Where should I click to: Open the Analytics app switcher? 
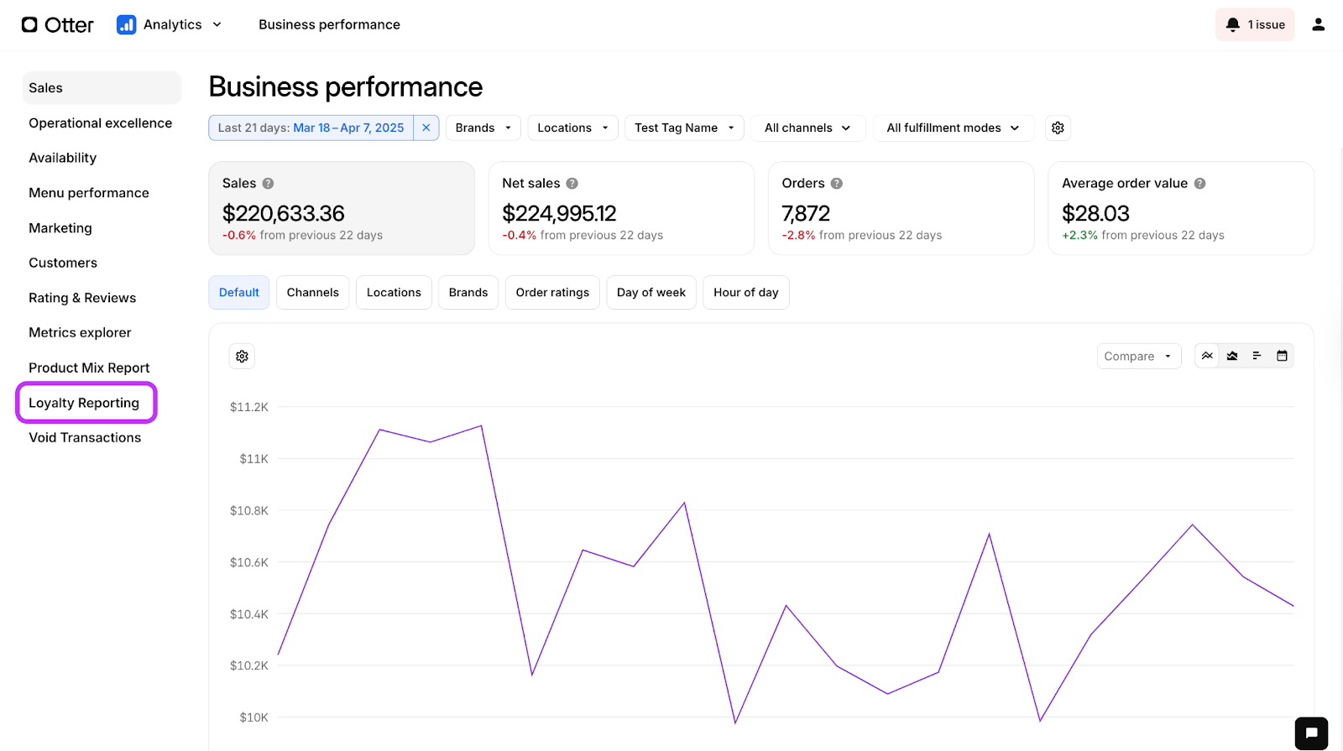click(170, 25)
